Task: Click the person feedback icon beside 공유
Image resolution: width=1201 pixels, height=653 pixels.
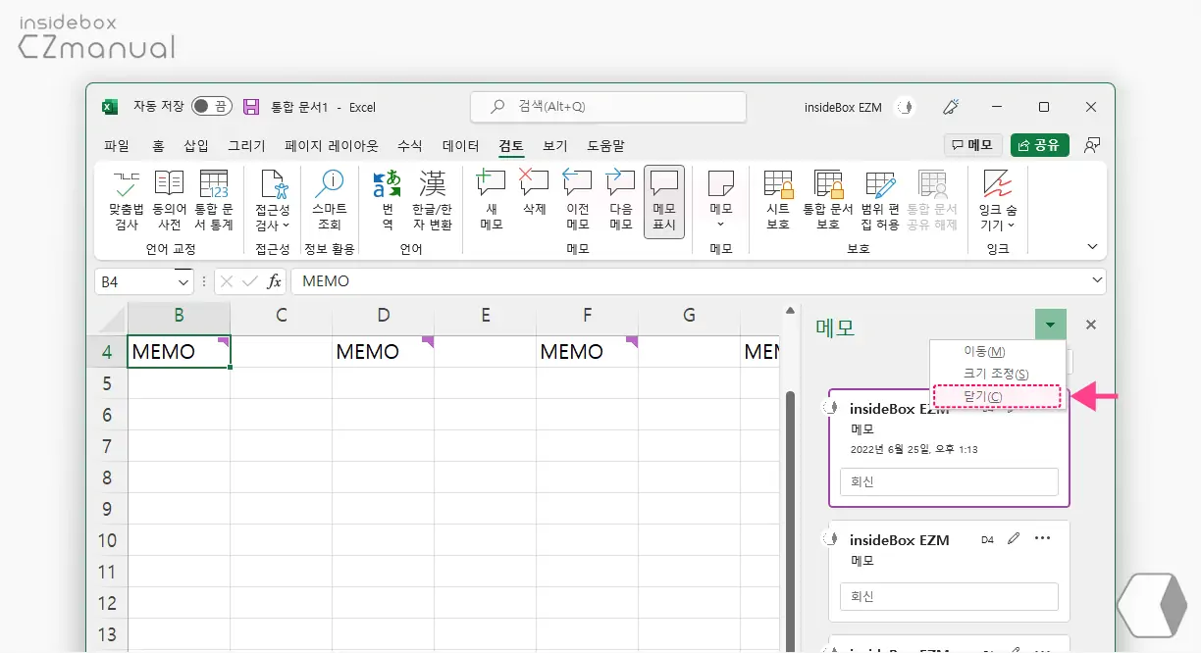Action: pos(1091,145)
